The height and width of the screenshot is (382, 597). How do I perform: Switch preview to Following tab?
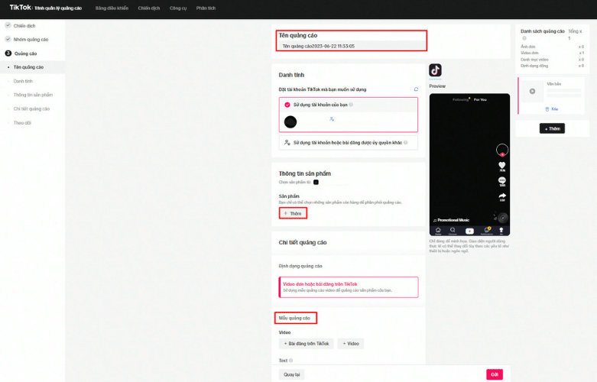(460, 99)
